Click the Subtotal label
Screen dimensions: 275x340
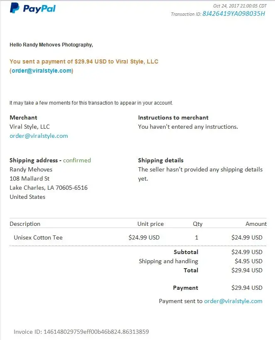(x=186, y=252)
